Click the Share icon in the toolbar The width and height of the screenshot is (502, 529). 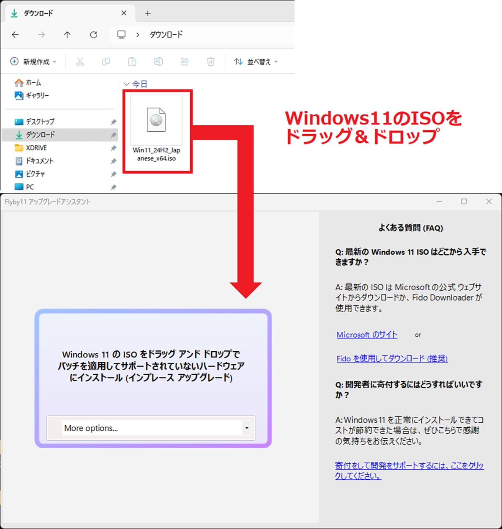(x=184, y=61)
